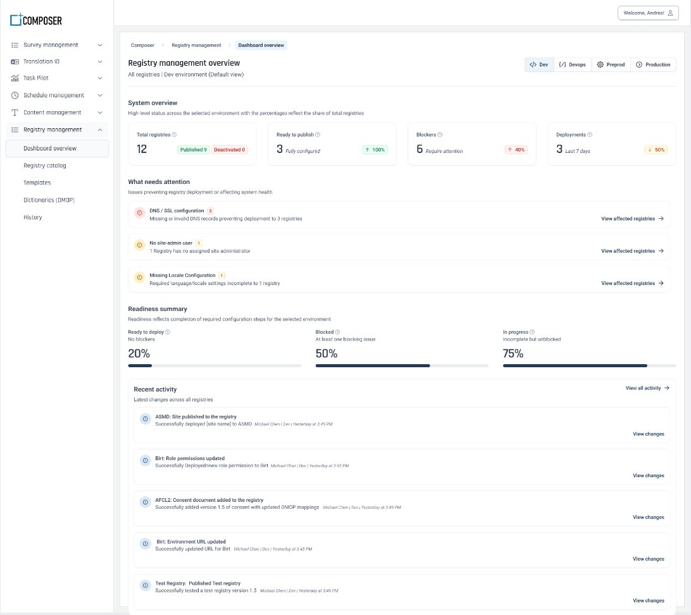View affected registries for Missing Locale Configuration

(632, 283)
